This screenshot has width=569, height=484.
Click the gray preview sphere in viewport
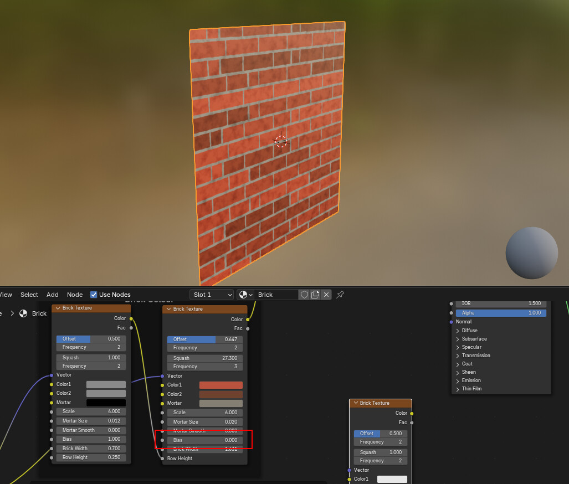pyautogui.click(x=532, y=253)
